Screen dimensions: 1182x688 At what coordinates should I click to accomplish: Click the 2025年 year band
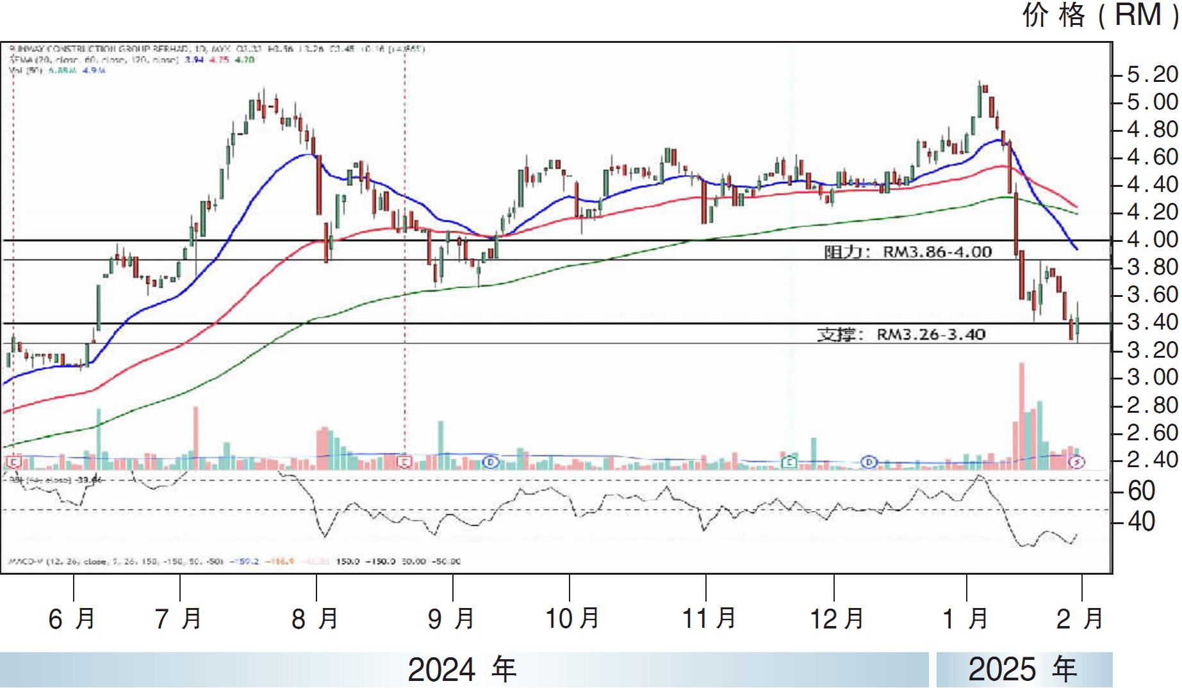point(1024,669)
